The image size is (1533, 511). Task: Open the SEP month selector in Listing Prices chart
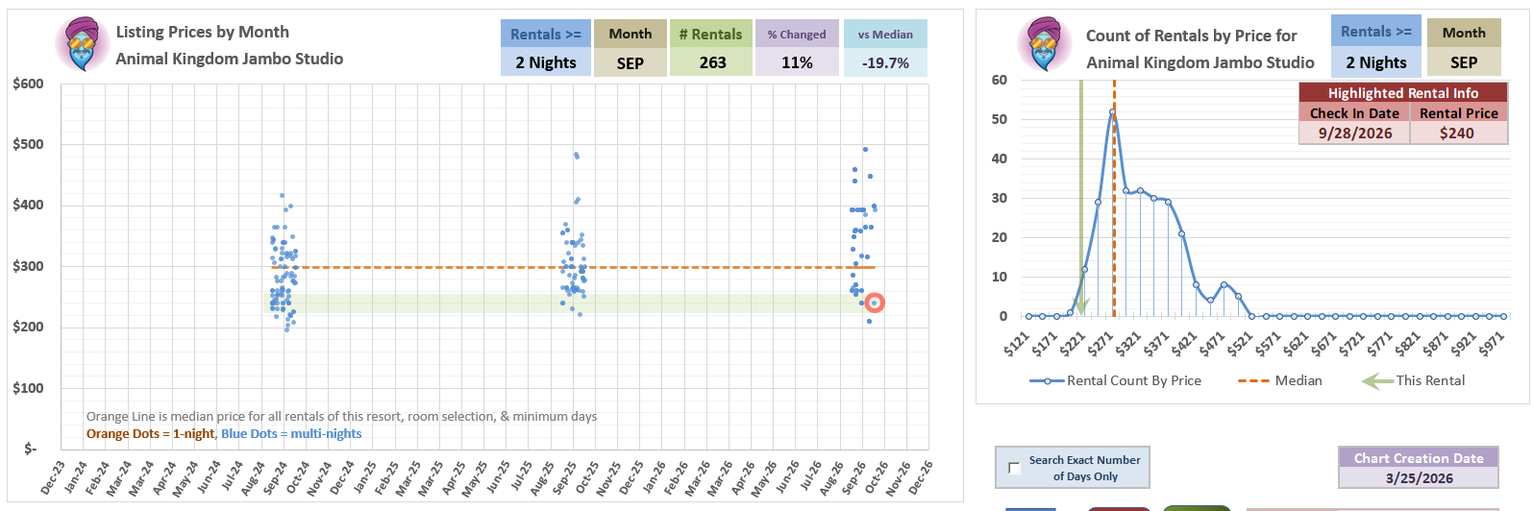tap(630, 62)
